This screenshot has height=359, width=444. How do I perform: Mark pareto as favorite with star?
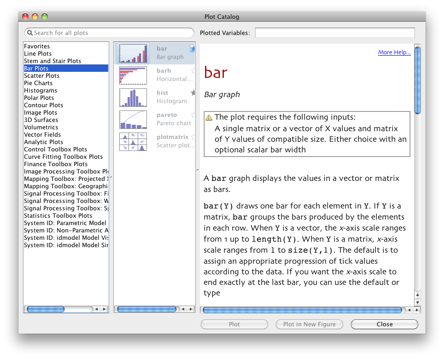[x=193, y=115]
